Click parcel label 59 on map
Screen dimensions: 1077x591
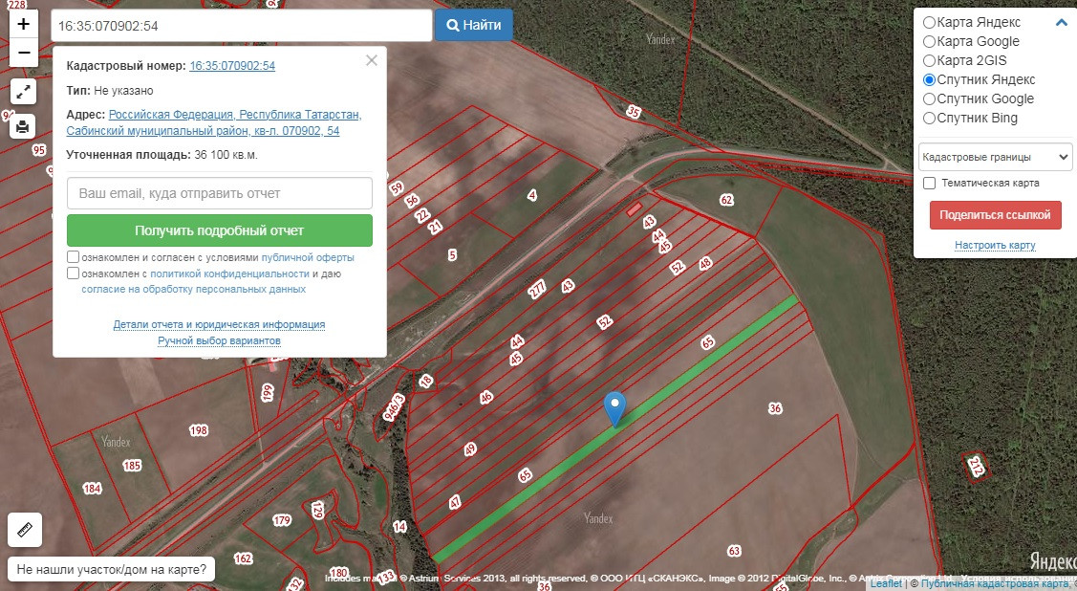(x=397, y=187)
